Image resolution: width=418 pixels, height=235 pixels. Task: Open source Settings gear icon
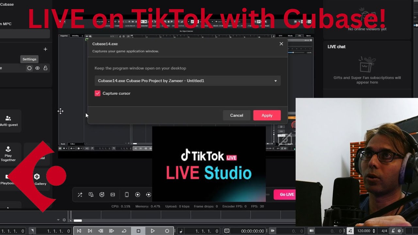pos(29,68)
